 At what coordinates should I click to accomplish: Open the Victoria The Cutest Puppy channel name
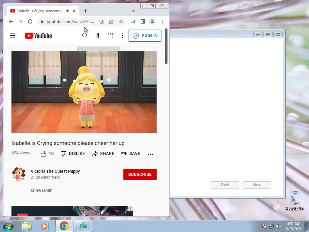pyautogui.click(x=55, y=171)
